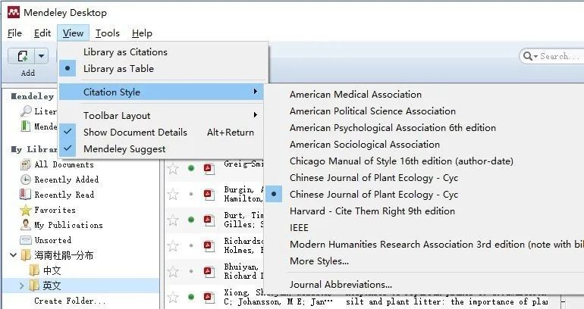Star the Bhuiyan, Richard document
The width and height of the screenshot is (584, 309).
click(x=173, y=271)
